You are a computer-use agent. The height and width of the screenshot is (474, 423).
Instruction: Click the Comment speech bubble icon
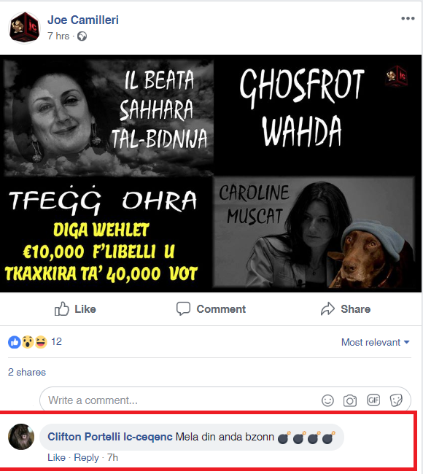tap(183, 309)
